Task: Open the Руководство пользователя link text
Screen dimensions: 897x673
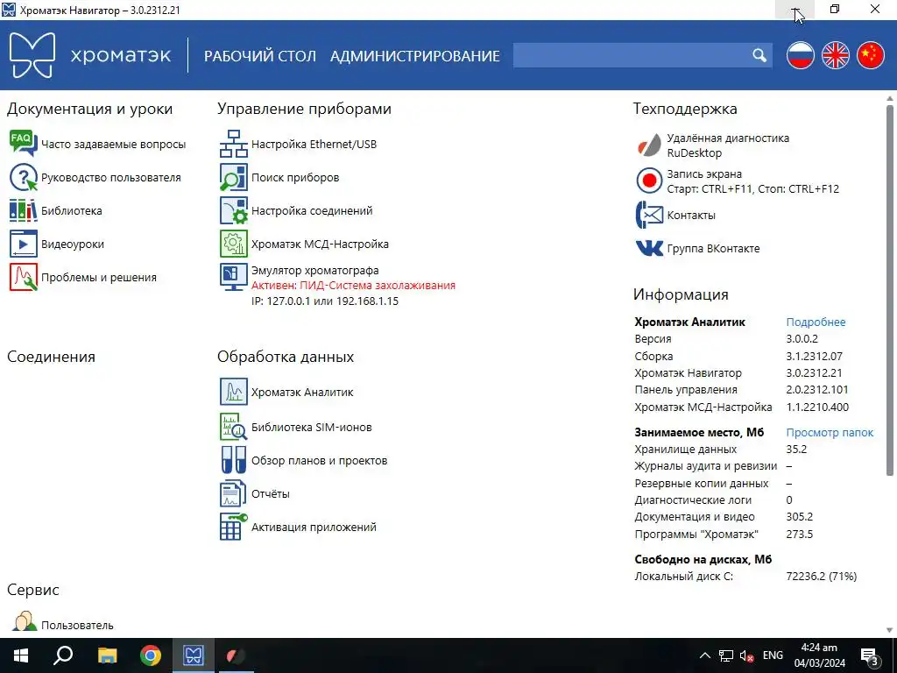Action: coord(111,177)
